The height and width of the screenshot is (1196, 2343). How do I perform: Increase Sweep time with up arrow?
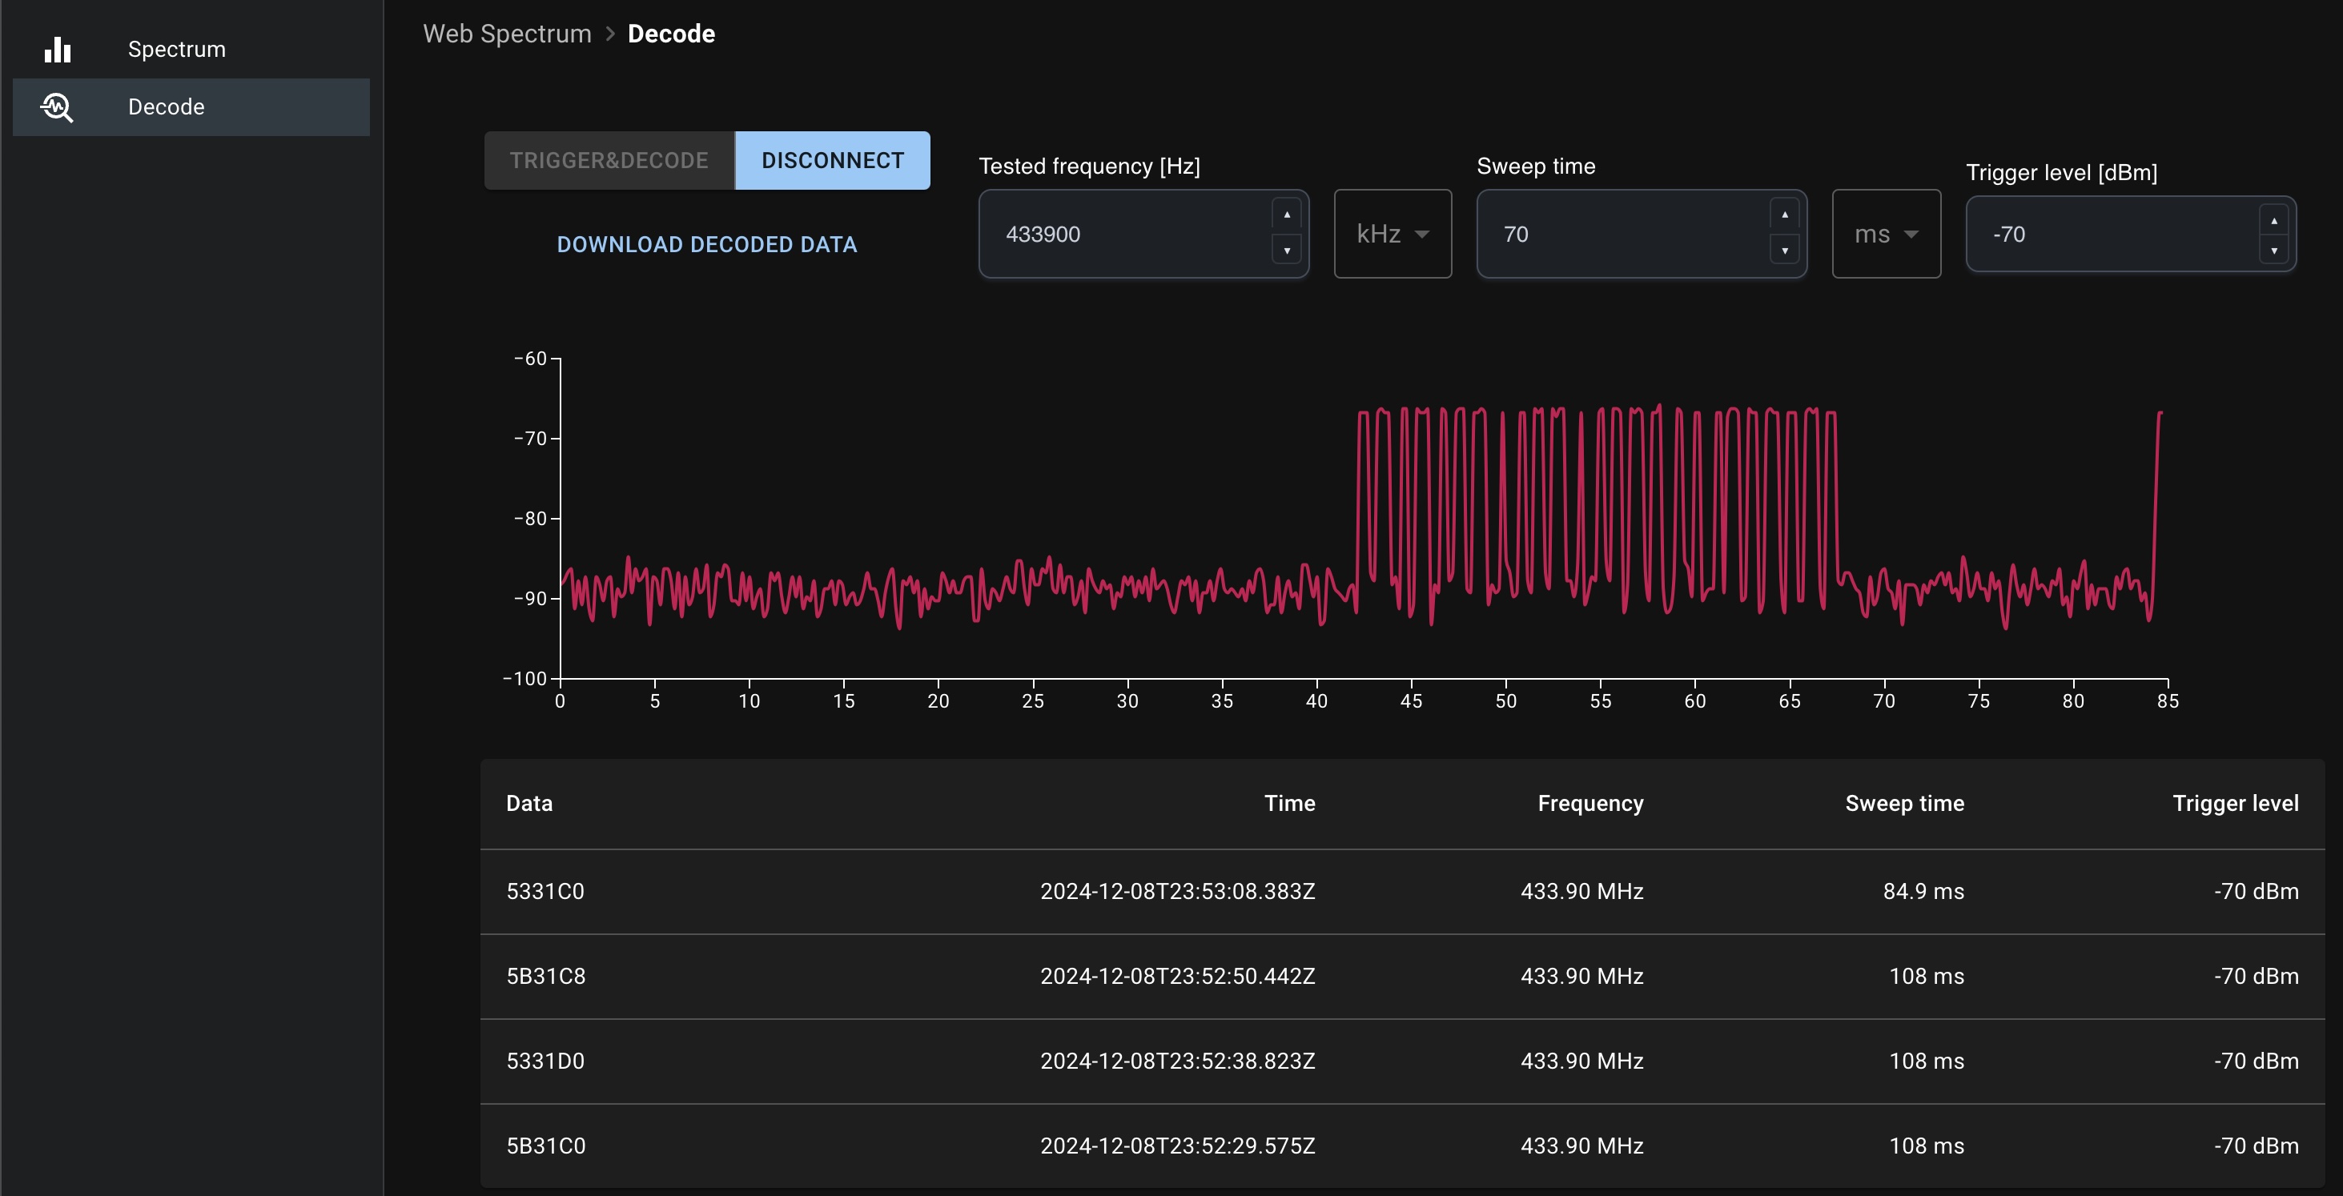(1785, 215)
